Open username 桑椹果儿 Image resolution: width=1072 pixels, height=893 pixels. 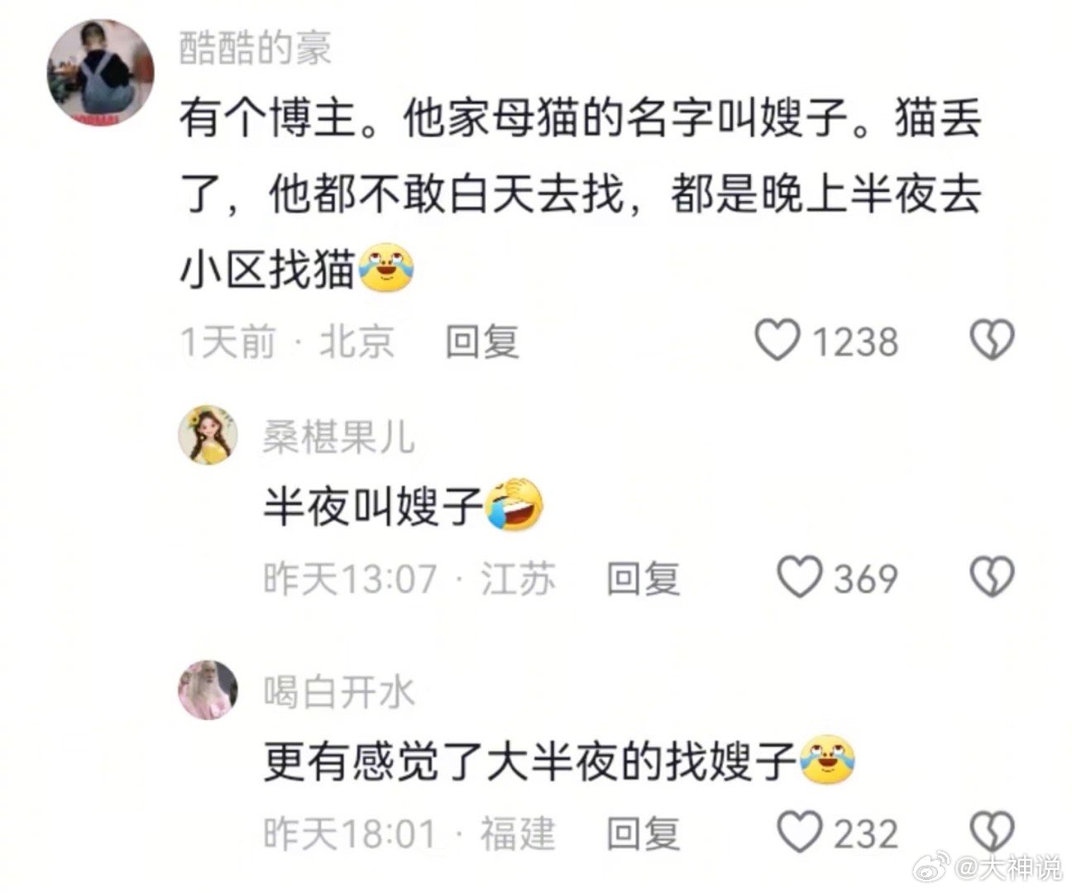338,436
